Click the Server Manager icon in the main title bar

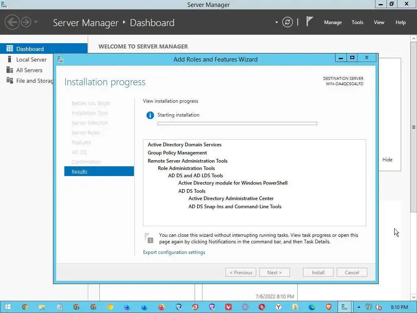tap(4, 4)
